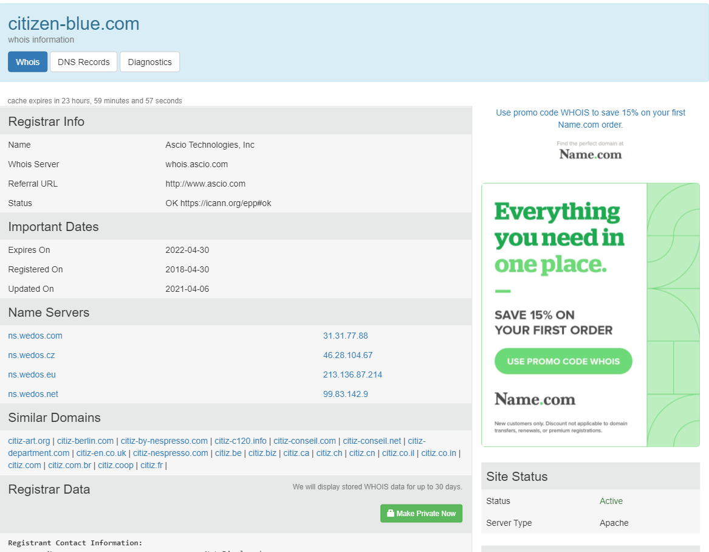
Task: Click the Similar Domains section heading
Action: tap(54, 418)
